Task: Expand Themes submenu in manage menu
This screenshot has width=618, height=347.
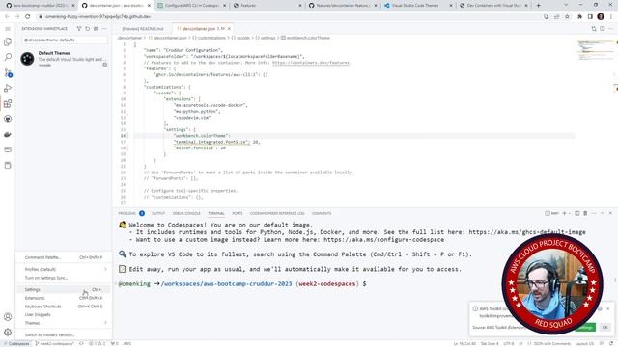Action: pos(63,323)
